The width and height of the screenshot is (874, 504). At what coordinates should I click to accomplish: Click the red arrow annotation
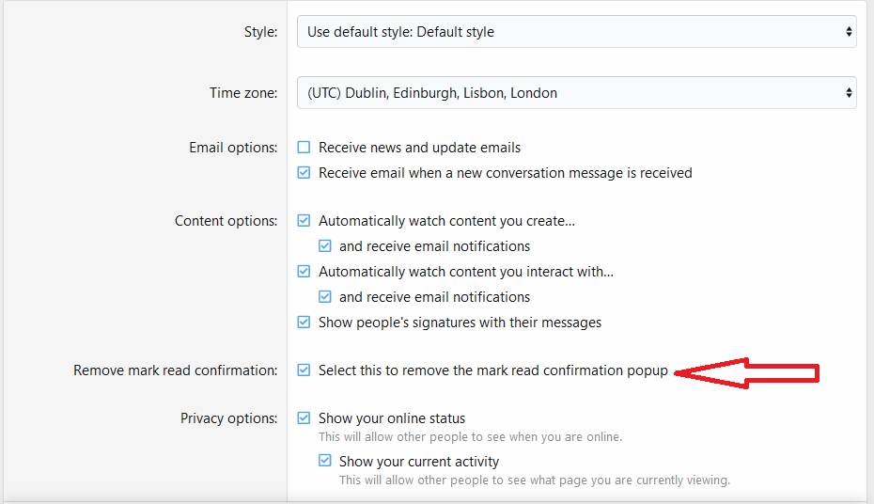[748, 373]
